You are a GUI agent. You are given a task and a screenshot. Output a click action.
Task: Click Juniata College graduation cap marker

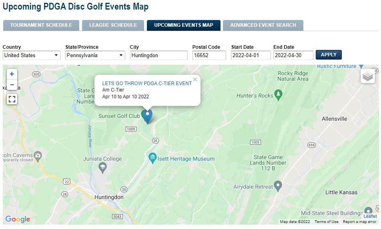coord(102,168)
